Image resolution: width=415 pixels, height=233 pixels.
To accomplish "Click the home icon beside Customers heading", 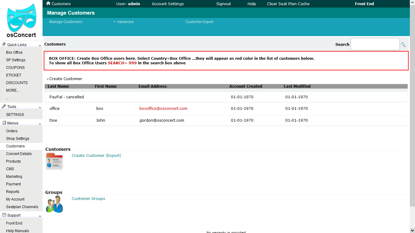I will pyautogui.click(x=48, y=3).
